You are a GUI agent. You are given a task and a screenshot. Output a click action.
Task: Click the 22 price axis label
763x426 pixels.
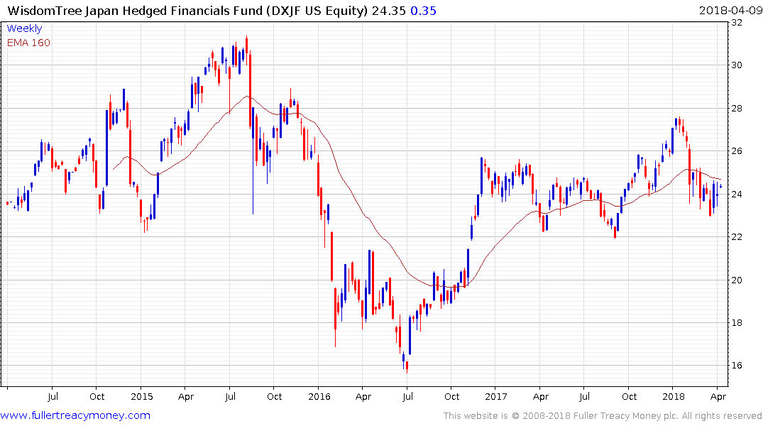pyautogui.click(x=737, y=237)
